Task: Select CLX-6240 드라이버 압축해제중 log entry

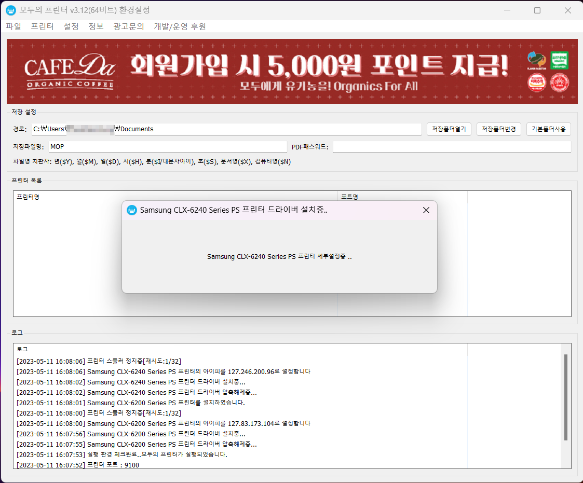Action: [x=137, y=392]
